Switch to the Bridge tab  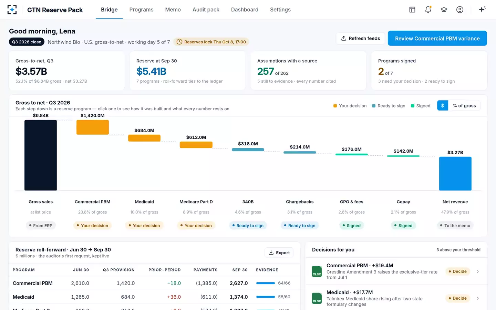coord(109,10)
